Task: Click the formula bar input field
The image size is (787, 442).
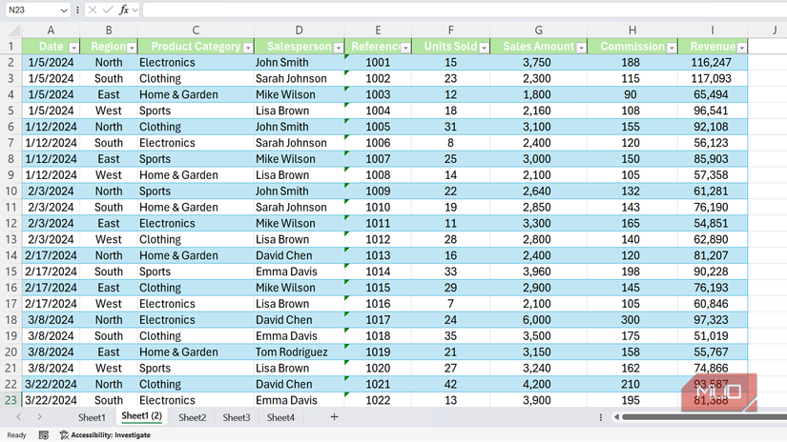Action: [465, 10]
